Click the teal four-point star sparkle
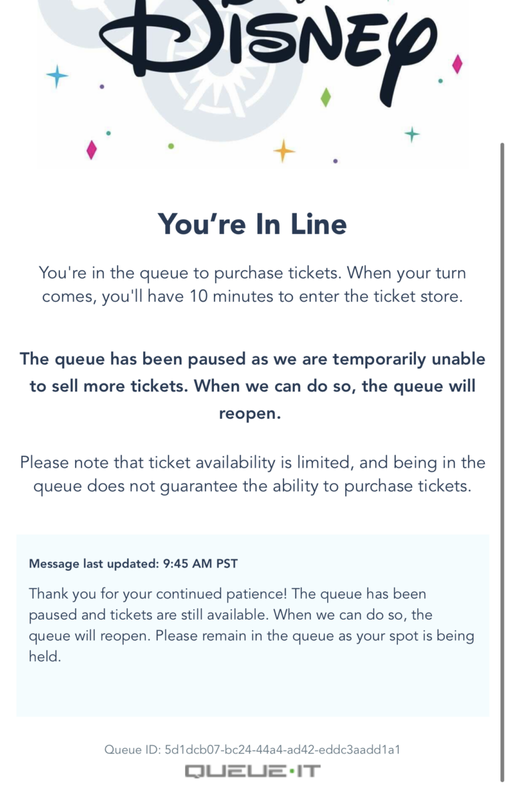This screenshot has width=505, height=803. 412,135
